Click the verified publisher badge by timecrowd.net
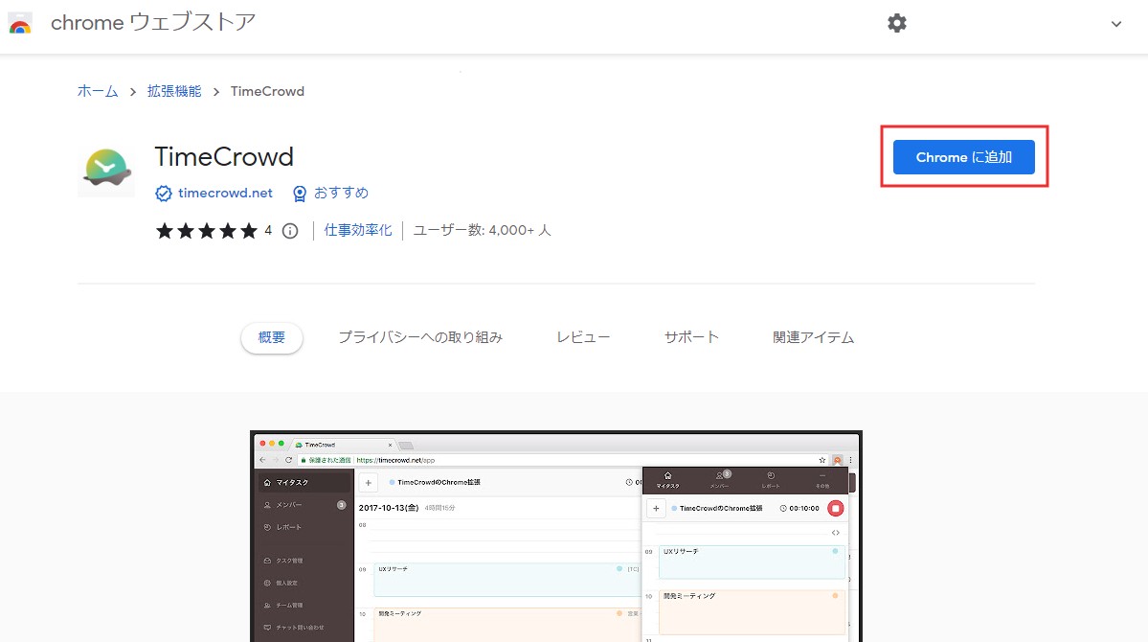This screenshot has height=642, width=1148. [164, 193]
